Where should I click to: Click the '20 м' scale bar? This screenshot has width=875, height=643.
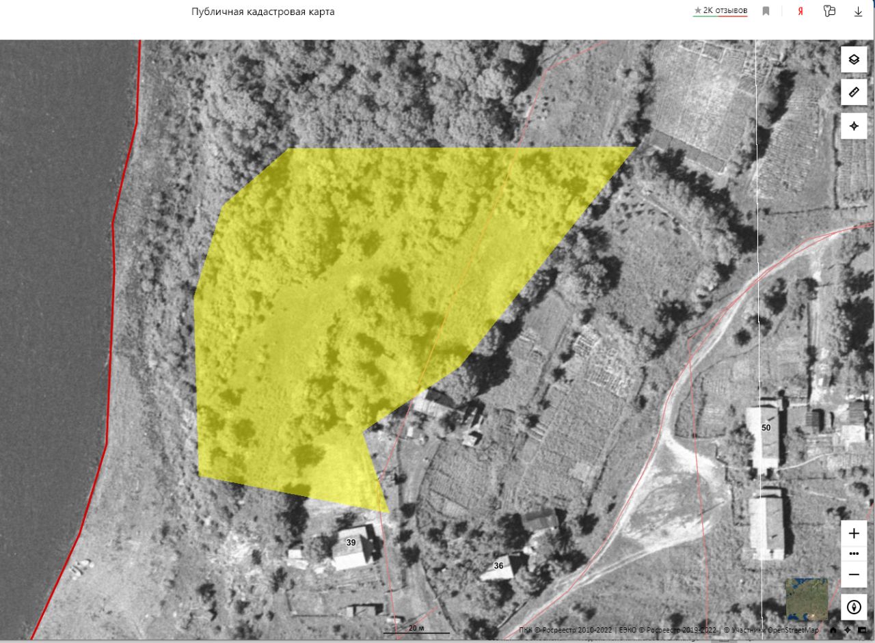click(416, 629)
